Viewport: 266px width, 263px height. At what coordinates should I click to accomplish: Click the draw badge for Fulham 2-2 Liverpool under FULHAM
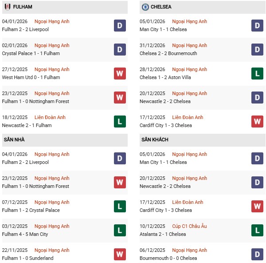click(x=120, y=25)
